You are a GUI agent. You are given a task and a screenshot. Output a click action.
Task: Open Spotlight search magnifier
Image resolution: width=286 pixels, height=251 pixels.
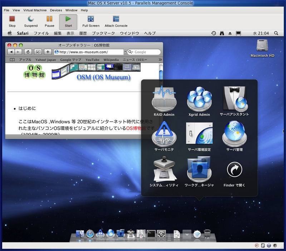pos(276,33)
